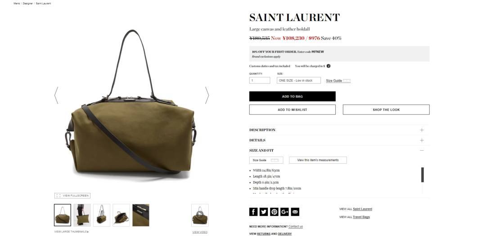Share product on Google Plus icon

(x=284, y=212)
